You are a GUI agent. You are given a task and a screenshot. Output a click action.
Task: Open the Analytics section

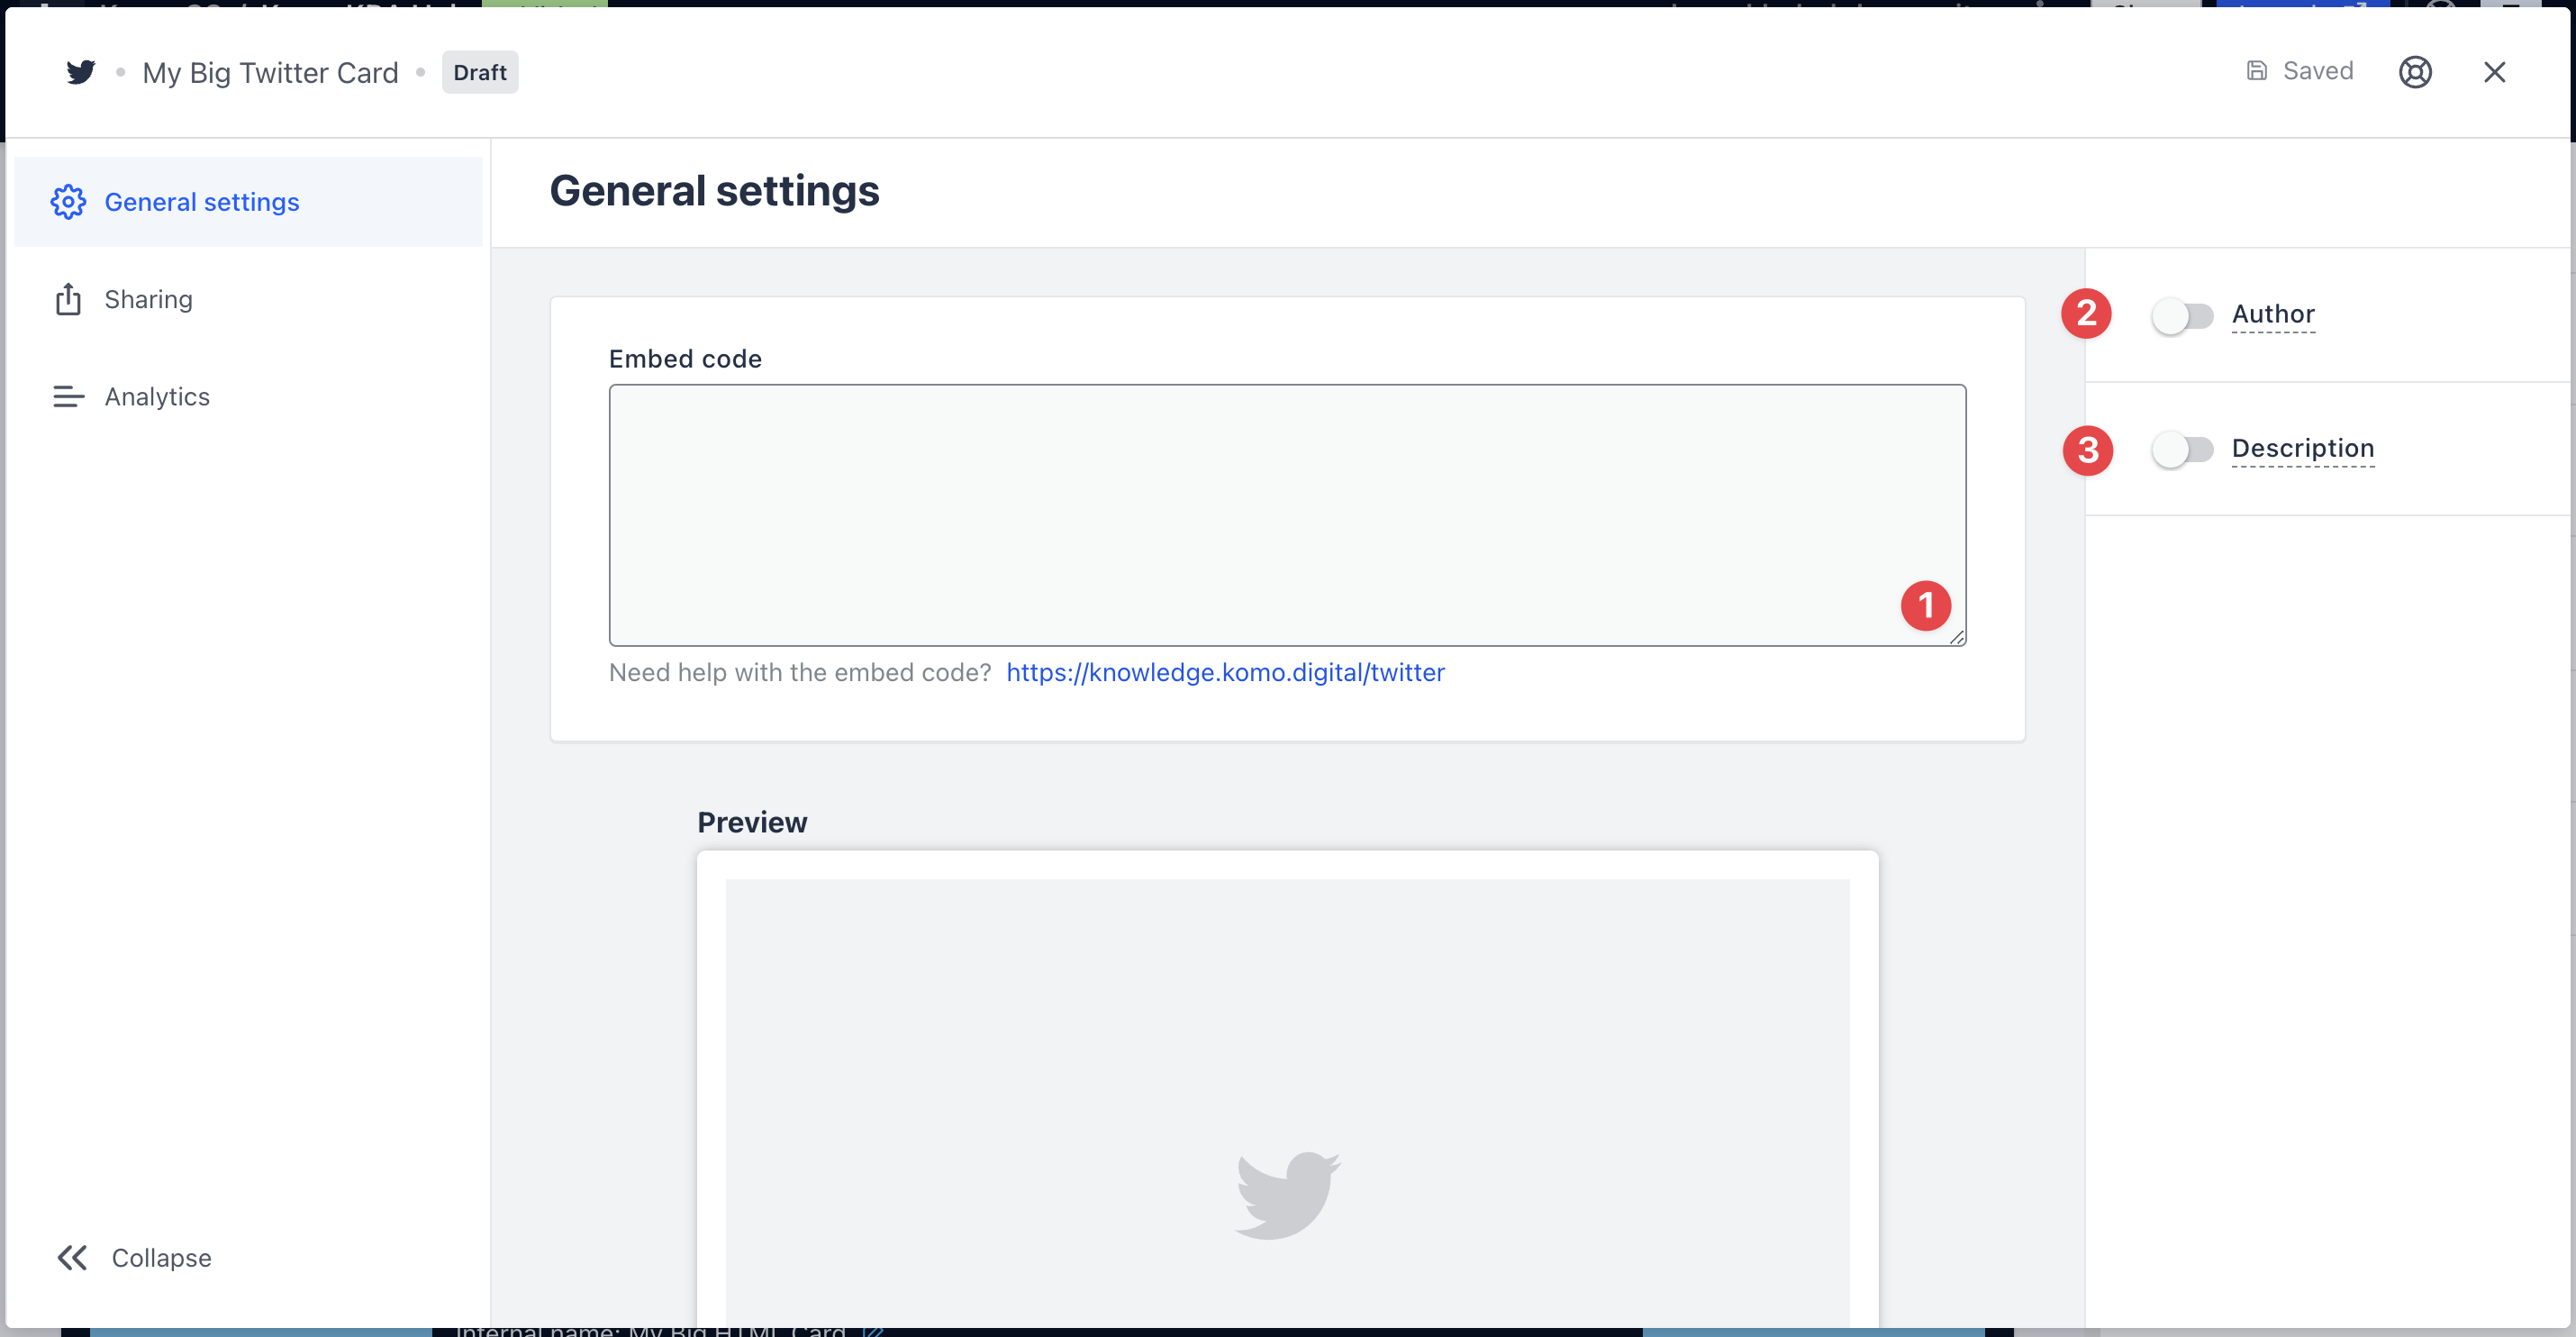click(157, 397)
